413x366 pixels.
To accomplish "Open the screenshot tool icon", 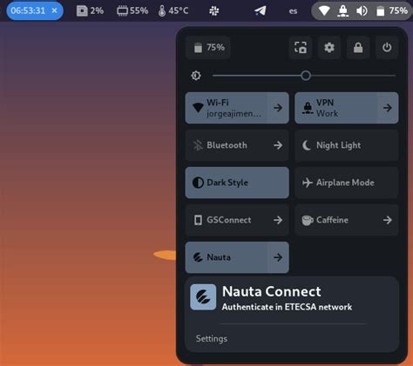I will click(301, 48).
